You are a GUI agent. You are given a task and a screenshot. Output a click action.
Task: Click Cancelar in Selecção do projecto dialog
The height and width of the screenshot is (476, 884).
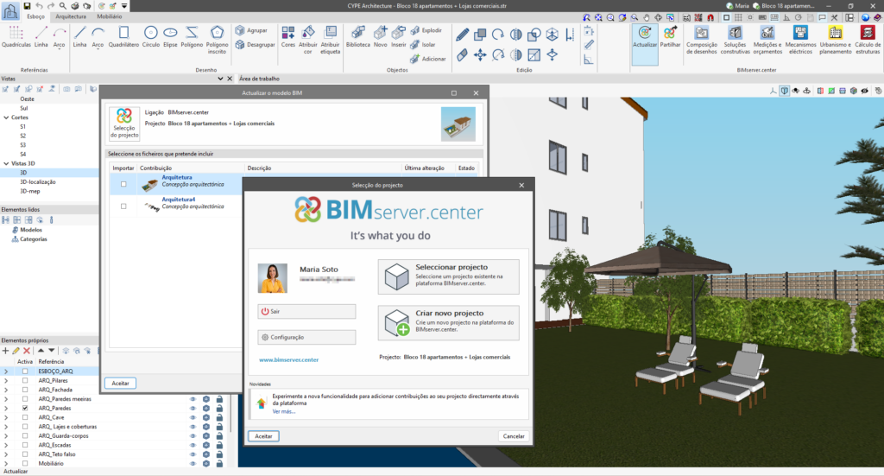click(514, 436)
